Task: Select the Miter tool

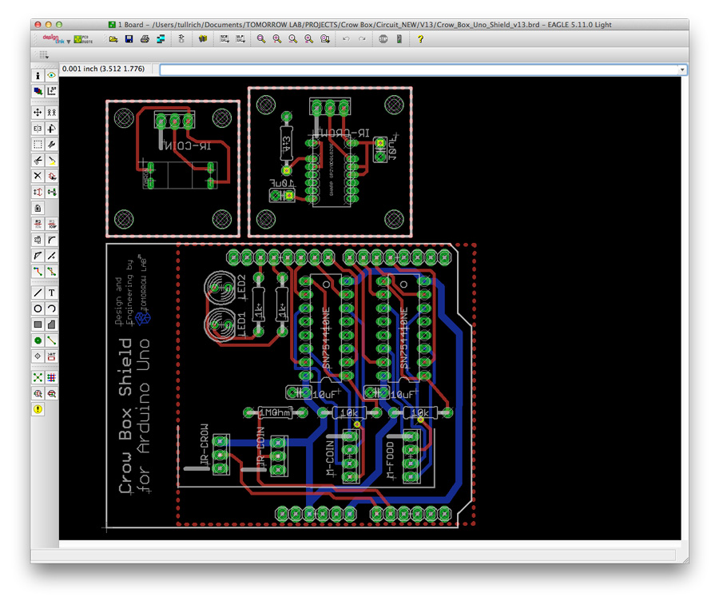Action: (x=52, y=240)
